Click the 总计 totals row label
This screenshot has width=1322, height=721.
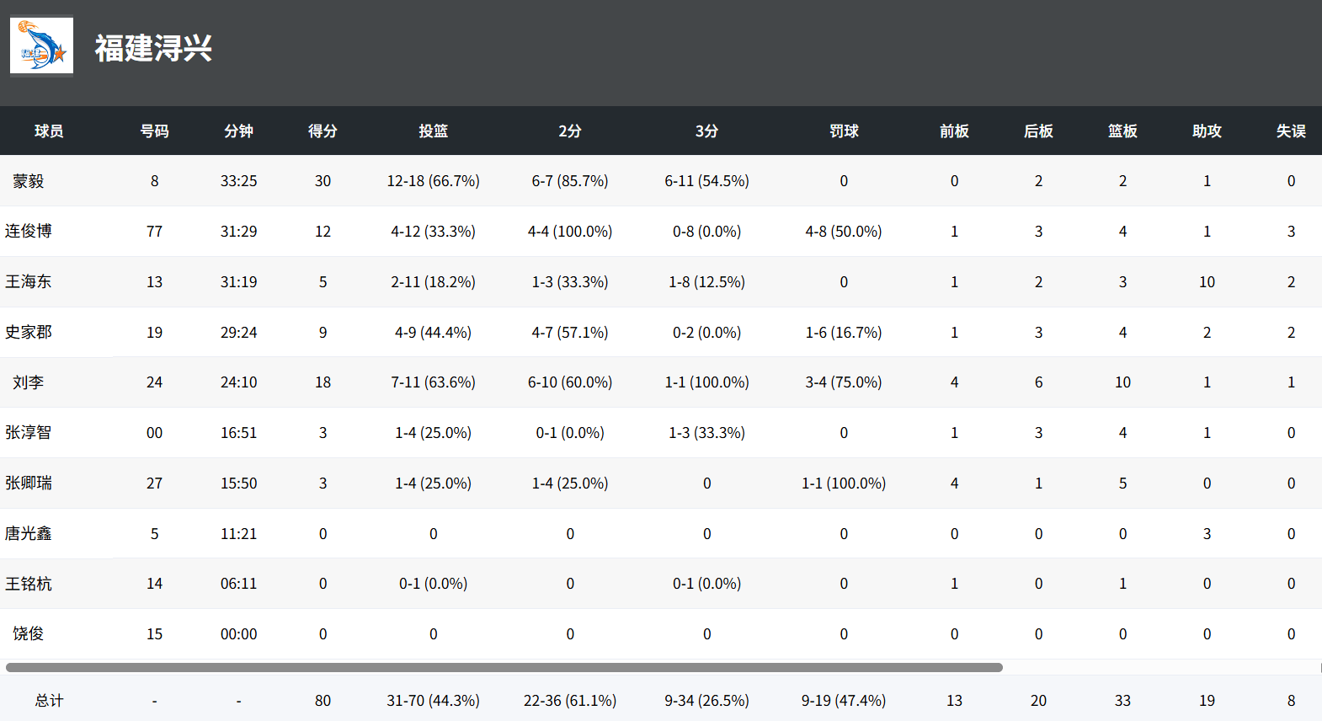(x=49, y=701)
